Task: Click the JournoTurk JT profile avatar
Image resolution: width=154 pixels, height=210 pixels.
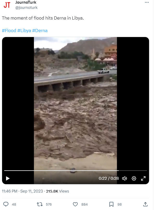Action: click(7, 5)
